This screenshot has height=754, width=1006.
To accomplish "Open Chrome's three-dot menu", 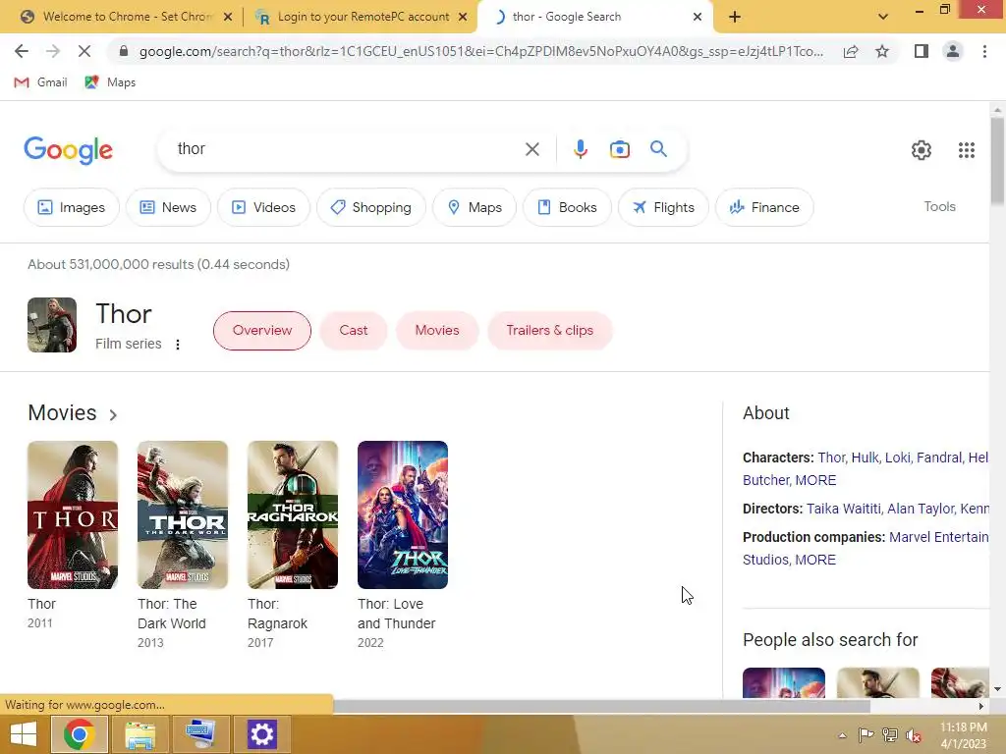I will (x=984, y=51).
